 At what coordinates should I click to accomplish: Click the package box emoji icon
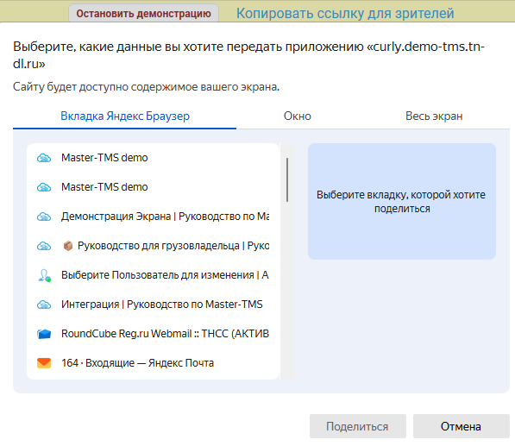[x=68, y=246]
